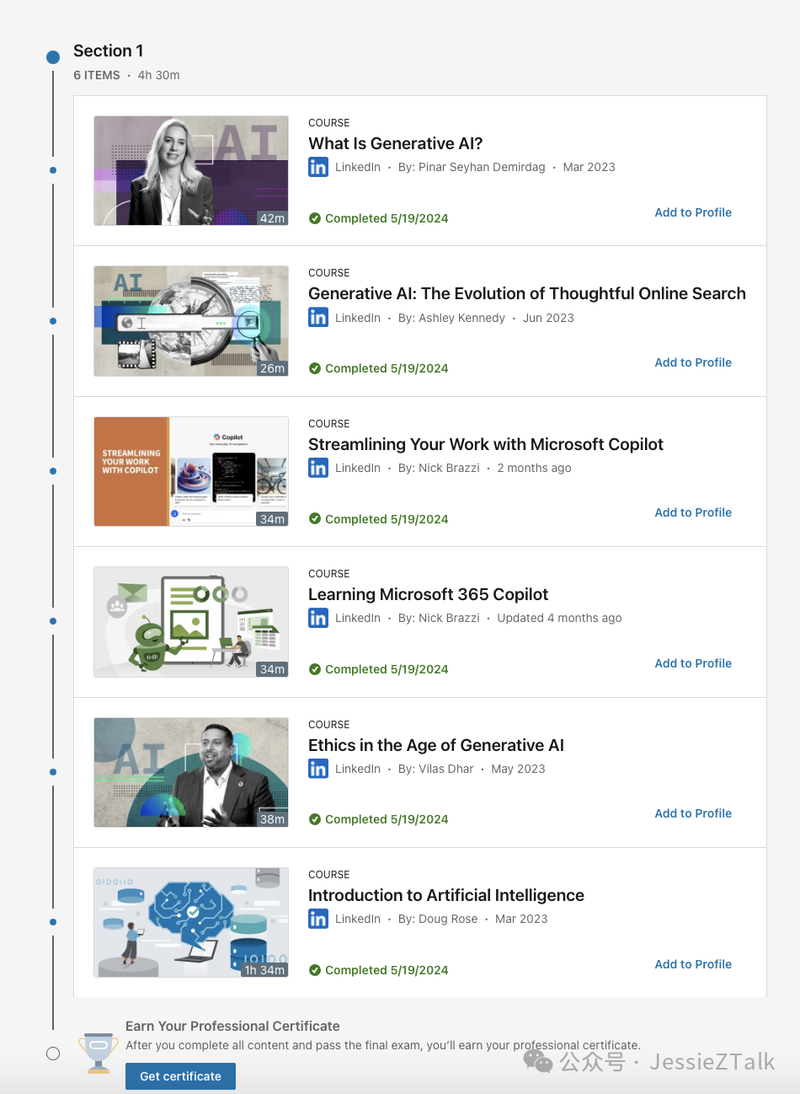Click author name Ashley Kennedy
The height and width of the screenshot is (1094, 800).
point(461,318)
